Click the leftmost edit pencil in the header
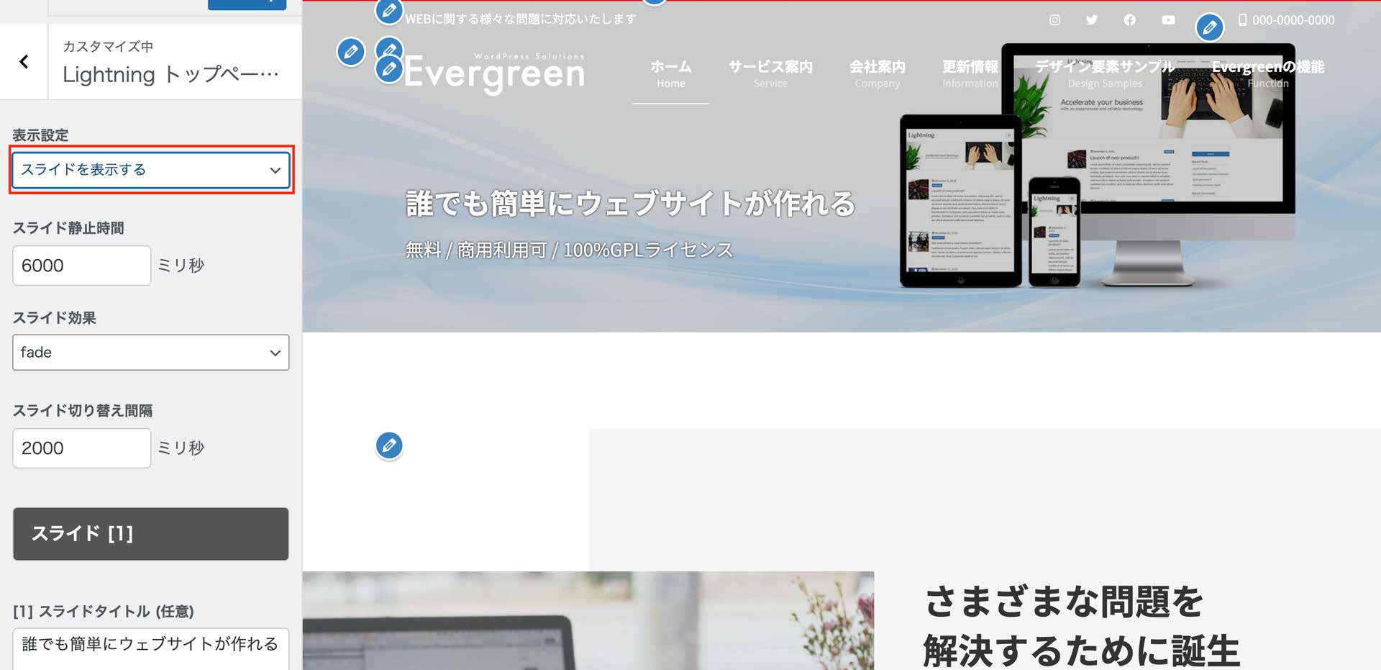Image resolution: width=1381 pixels, height=670 pixels. point(351,52)
